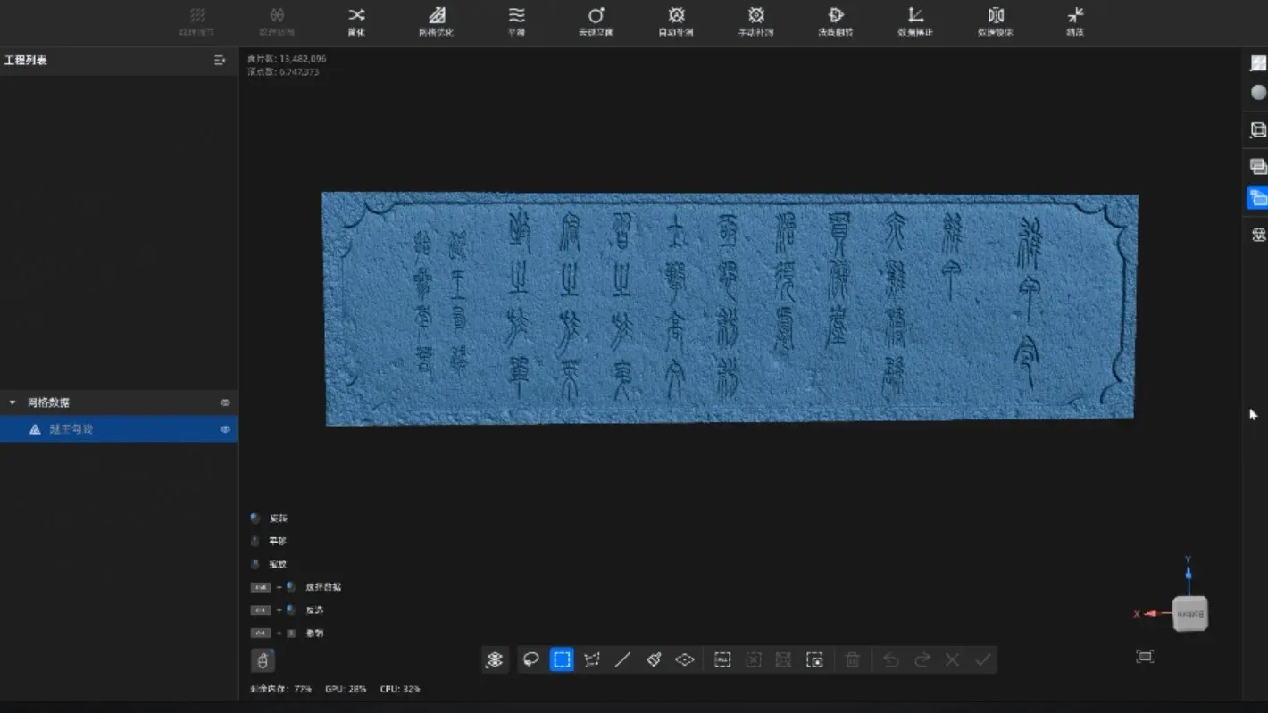Select the lasso selection tool
This screenshot has height=713, width=1268.
(x=531, y=659)
